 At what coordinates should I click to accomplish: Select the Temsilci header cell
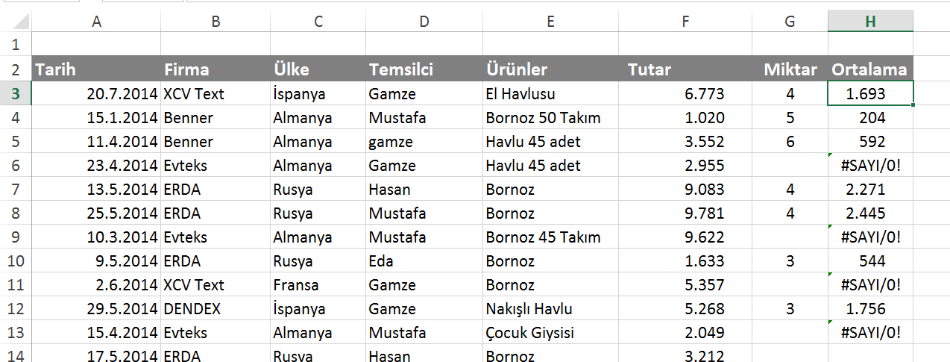(x=424, y=70)
